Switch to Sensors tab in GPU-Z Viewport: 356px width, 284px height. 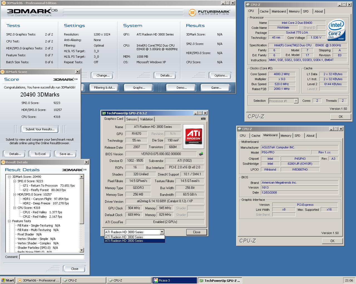coord(132,119)
